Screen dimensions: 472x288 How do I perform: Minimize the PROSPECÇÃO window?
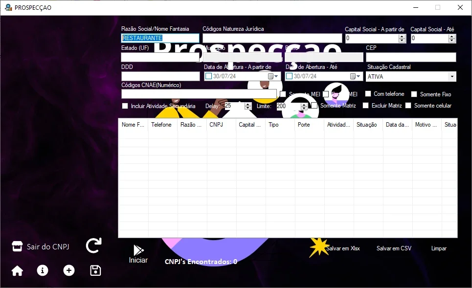(x=416, y=7)
